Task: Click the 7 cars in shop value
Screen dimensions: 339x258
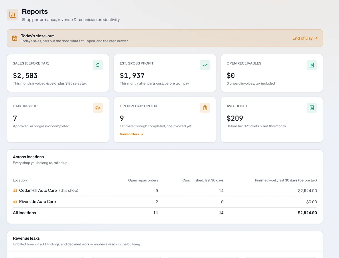Action: (x=15, y=118)
